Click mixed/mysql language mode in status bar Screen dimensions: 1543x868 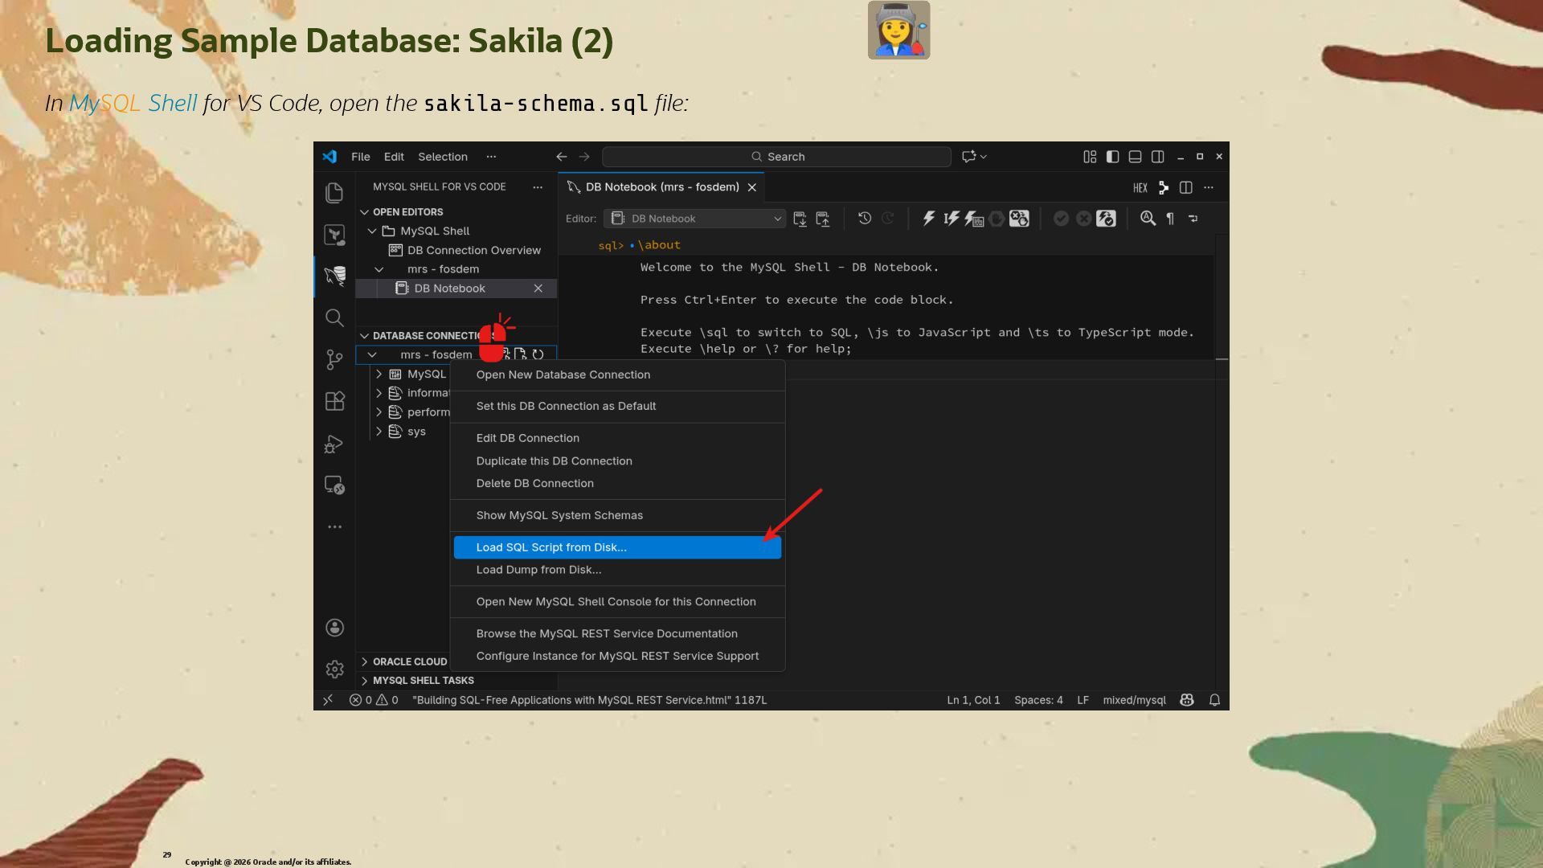point(1133,700)
